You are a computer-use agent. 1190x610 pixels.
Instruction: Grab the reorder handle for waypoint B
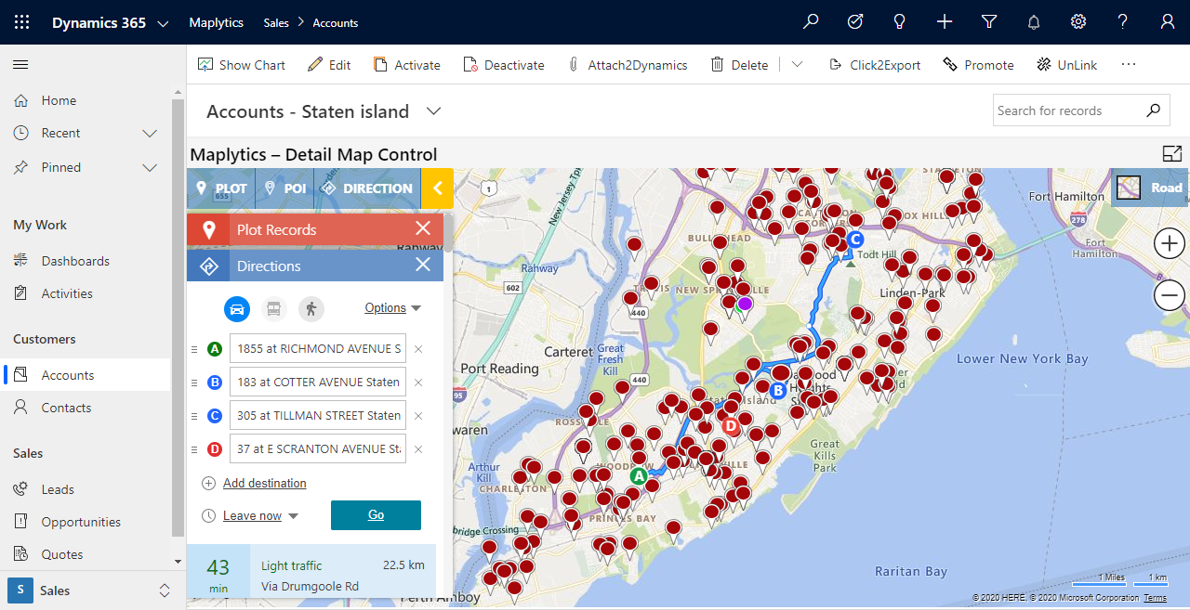point(194,383)
